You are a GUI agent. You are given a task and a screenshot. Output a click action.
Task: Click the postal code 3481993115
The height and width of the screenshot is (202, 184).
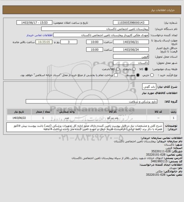click(159, 161)
